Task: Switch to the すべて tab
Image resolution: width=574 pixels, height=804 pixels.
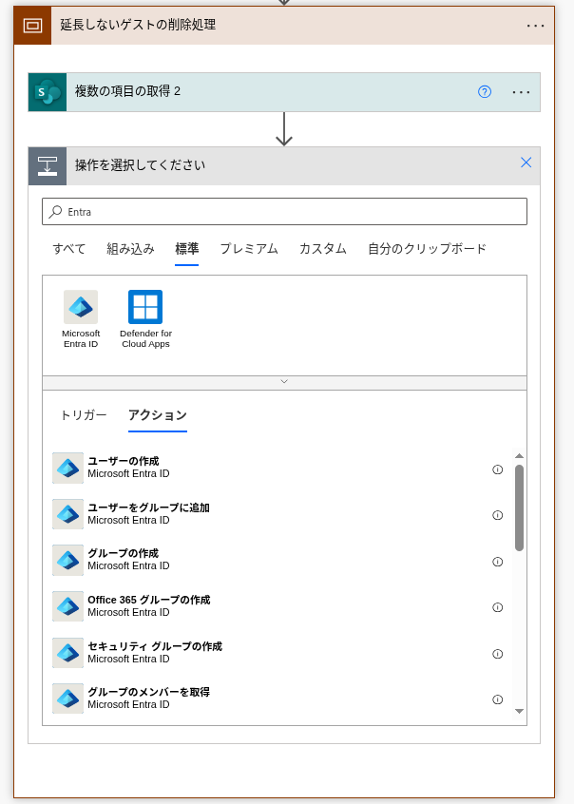Action: tap(69, 249)
